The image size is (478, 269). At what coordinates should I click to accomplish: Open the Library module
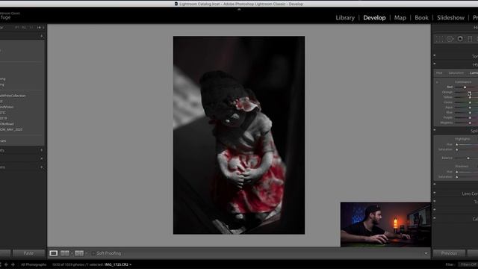345,18
